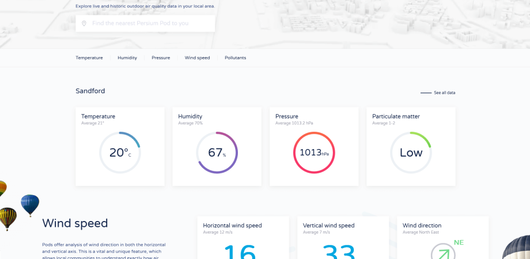Click the location pin icon in search box

[x=84, y=24]
